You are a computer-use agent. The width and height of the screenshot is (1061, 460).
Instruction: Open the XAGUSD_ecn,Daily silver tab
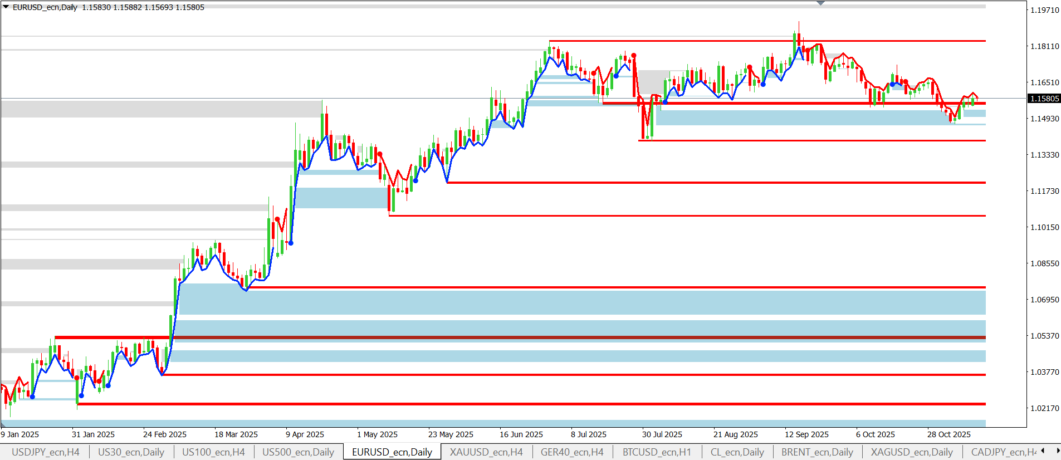[x=912, y=452]
